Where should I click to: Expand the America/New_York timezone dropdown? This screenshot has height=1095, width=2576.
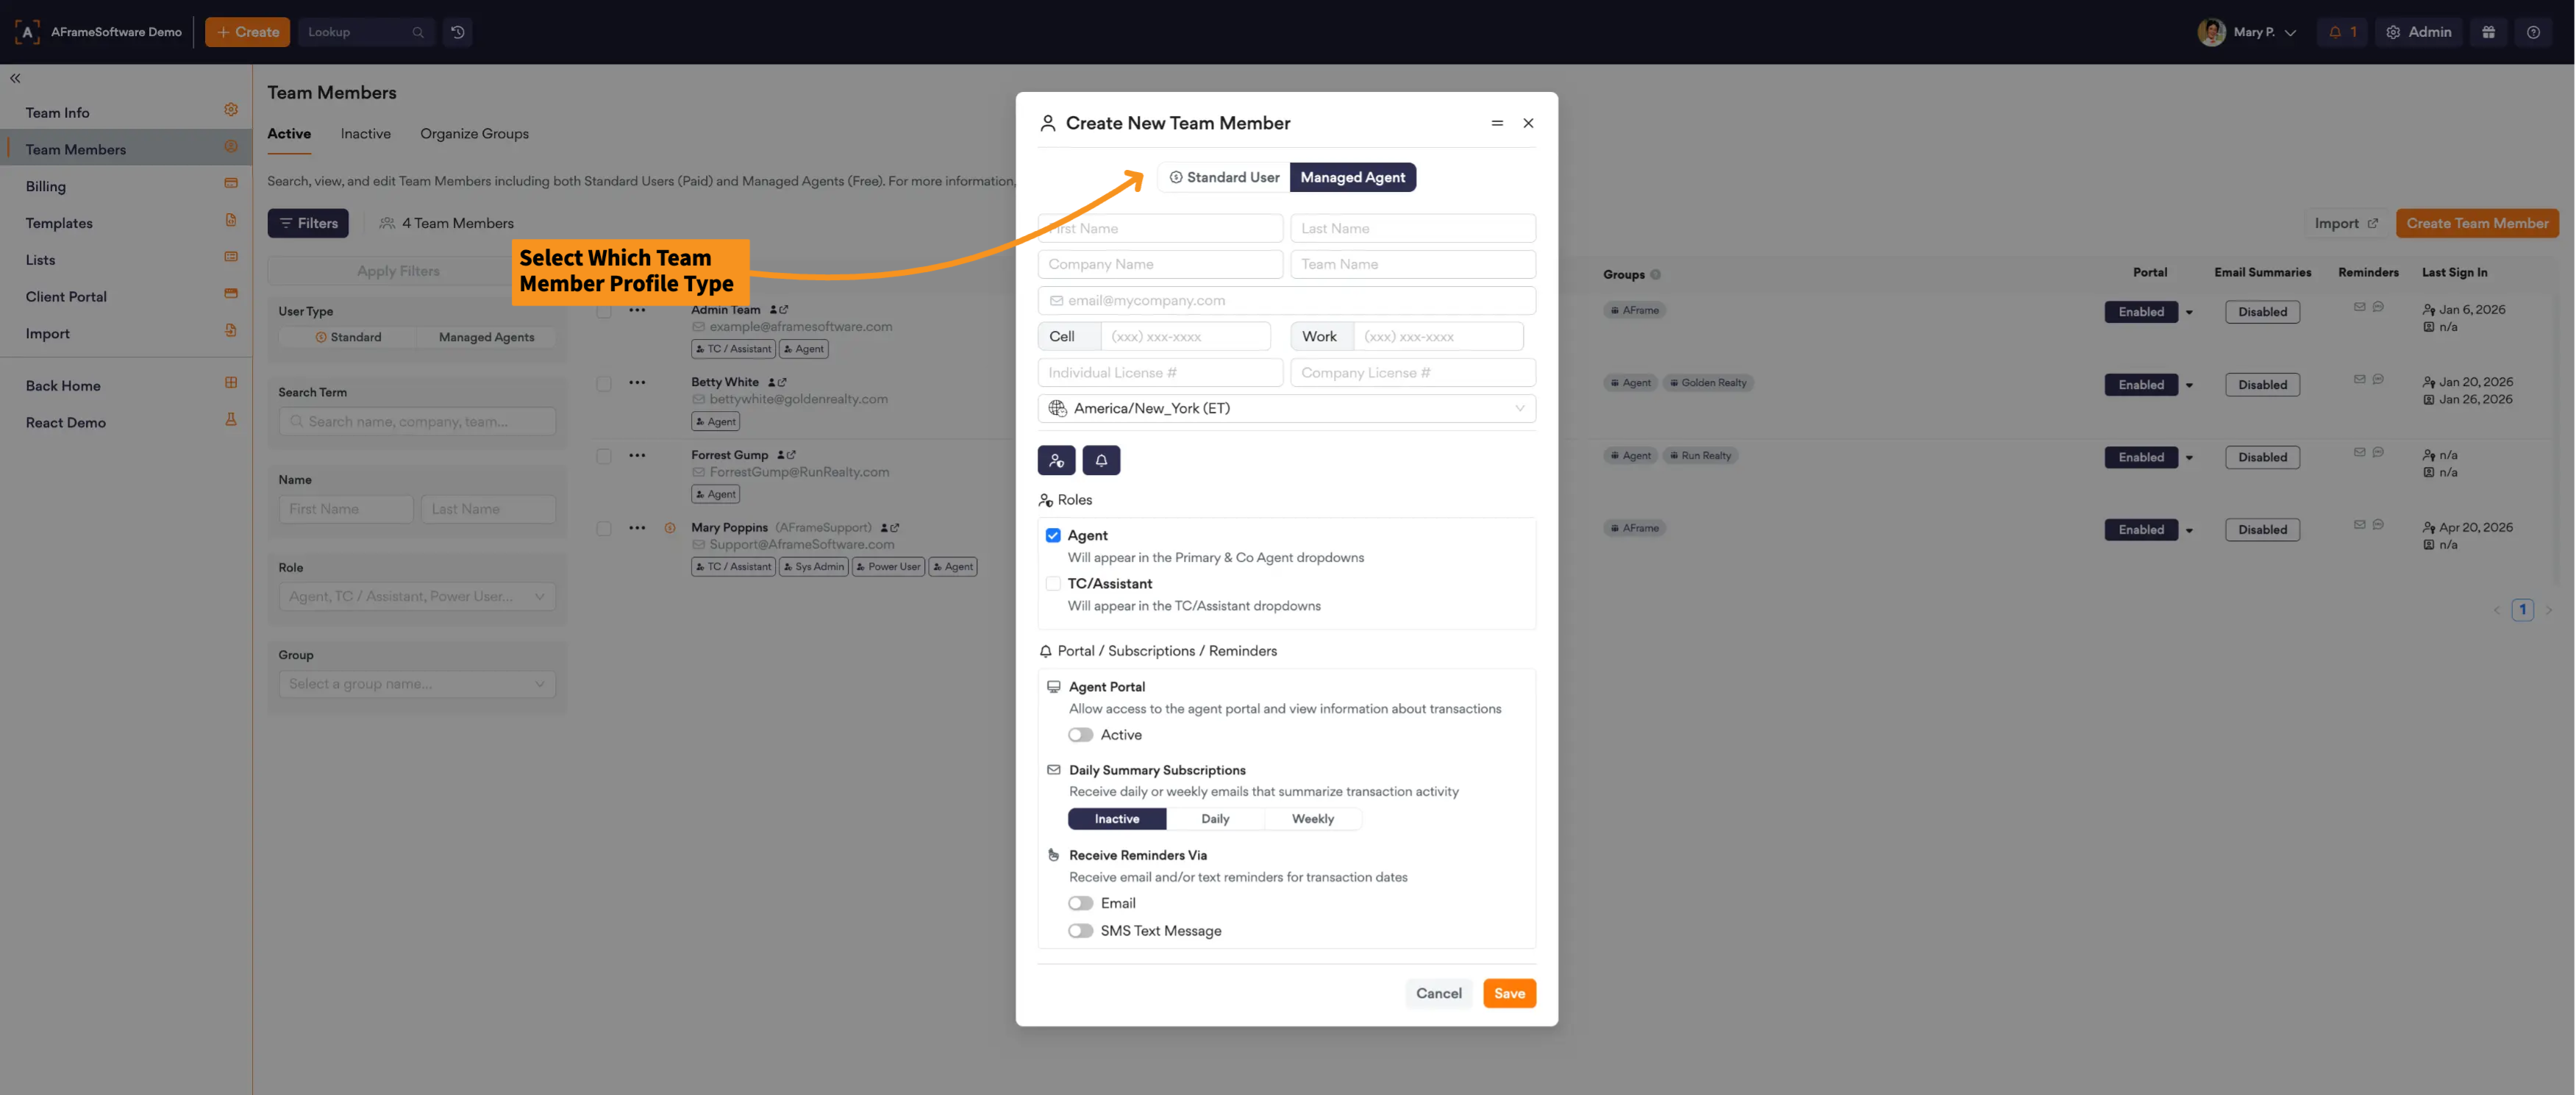click(x=1286, y=408)
